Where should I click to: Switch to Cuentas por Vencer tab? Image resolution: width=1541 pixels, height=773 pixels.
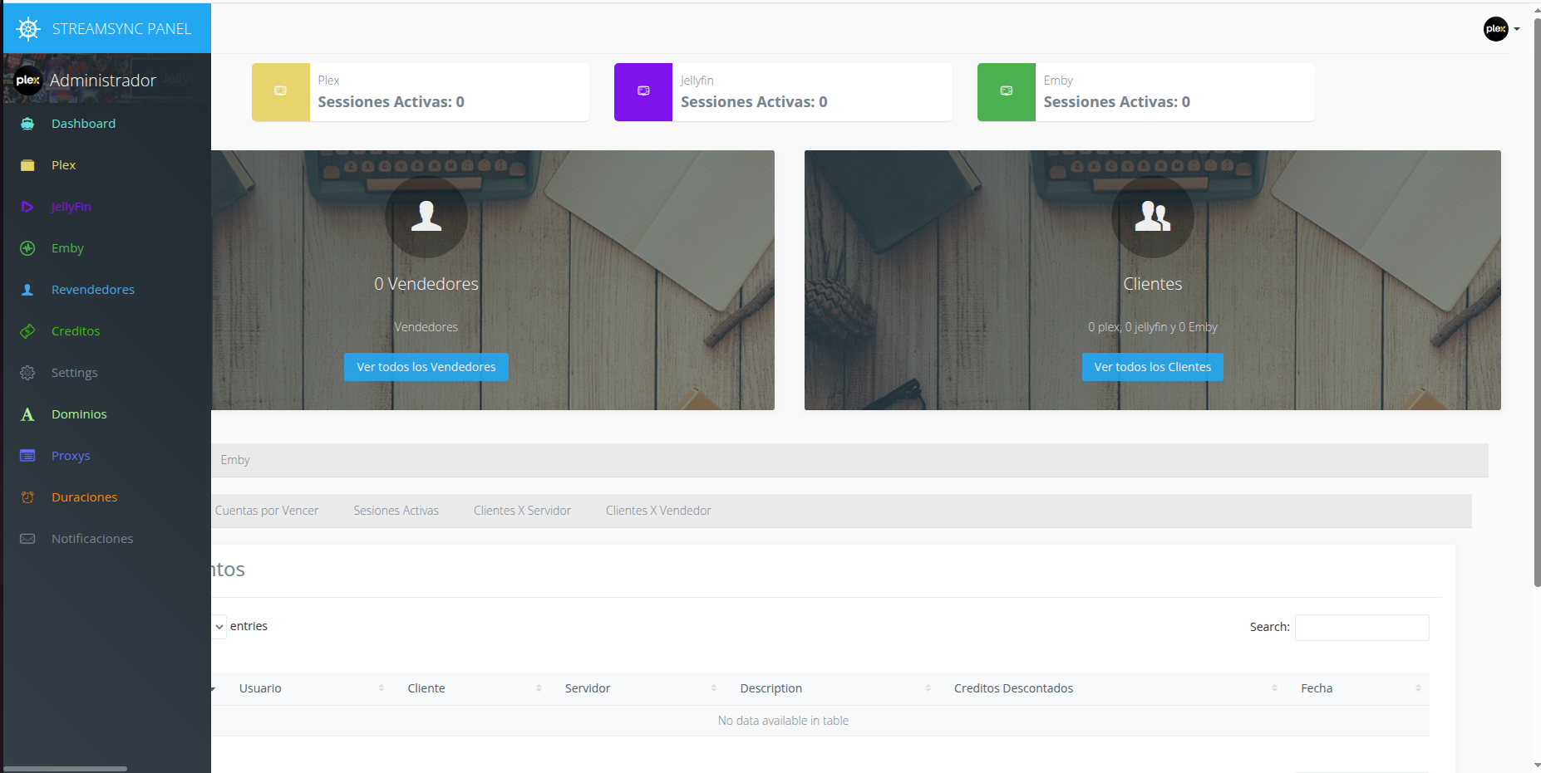(x=266, y=511)
